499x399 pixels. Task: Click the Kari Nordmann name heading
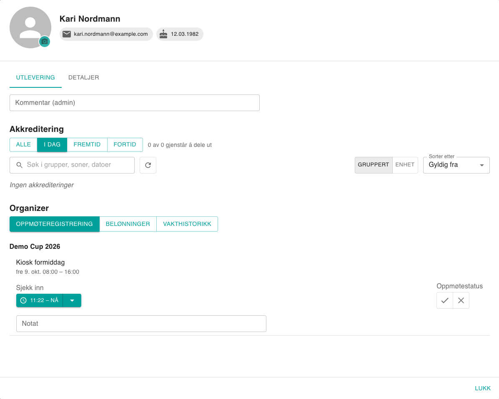[x=90, y=19]
